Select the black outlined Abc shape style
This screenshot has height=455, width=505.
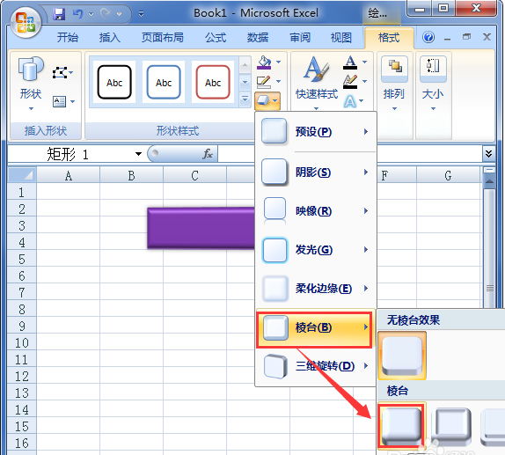[x=114, y=82]
